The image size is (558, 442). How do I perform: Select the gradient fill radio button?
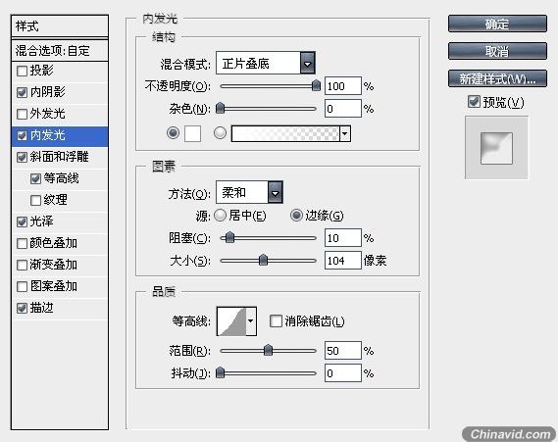pos(220,133)
